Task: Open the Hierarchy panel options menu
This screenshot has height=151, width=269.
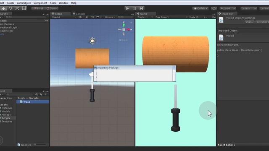Action: [47, 14]
